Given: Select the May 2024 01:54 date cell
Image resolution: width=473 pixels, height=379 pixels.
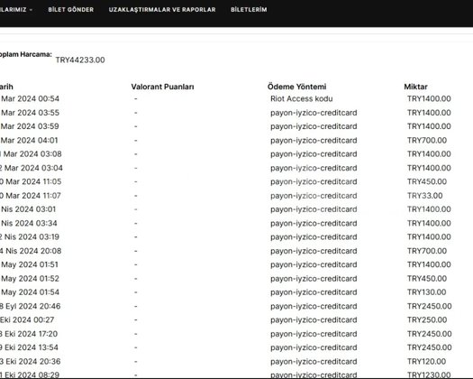Looking at the screenshot, I should click(30, 292).
